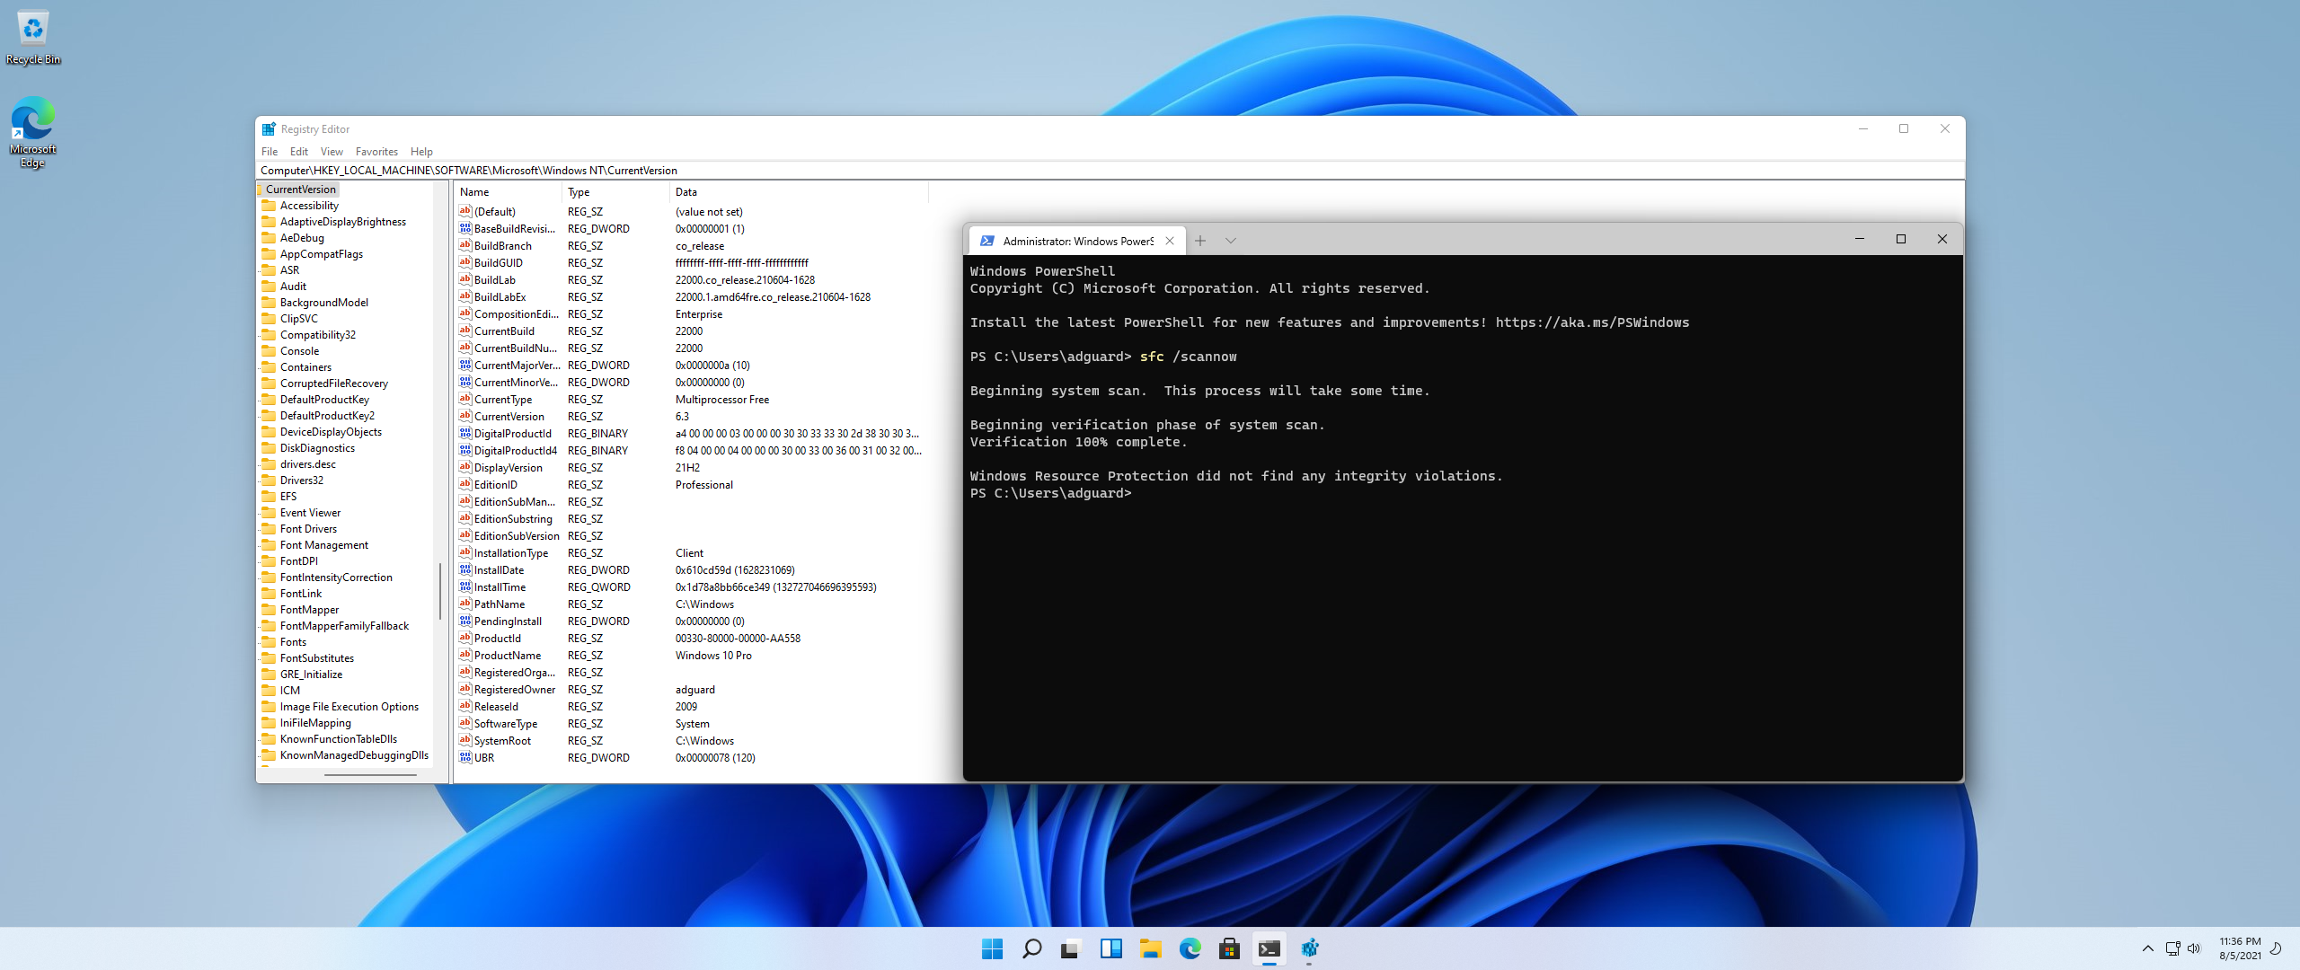Open the Recycle Bin desktop icon
This screenshot has height=970, width=2300.
coord(33,38)
